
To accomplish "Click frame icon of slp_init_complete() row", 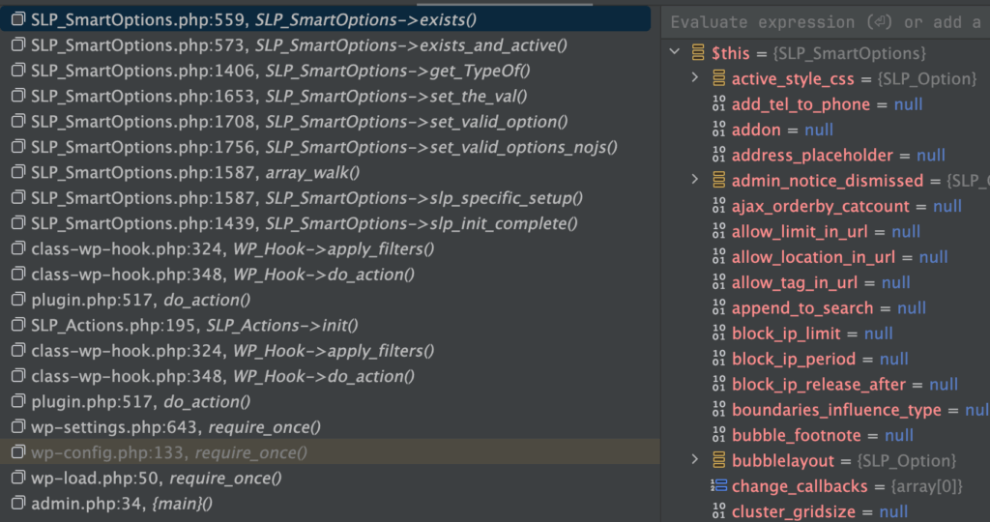I will pos(18,222).
